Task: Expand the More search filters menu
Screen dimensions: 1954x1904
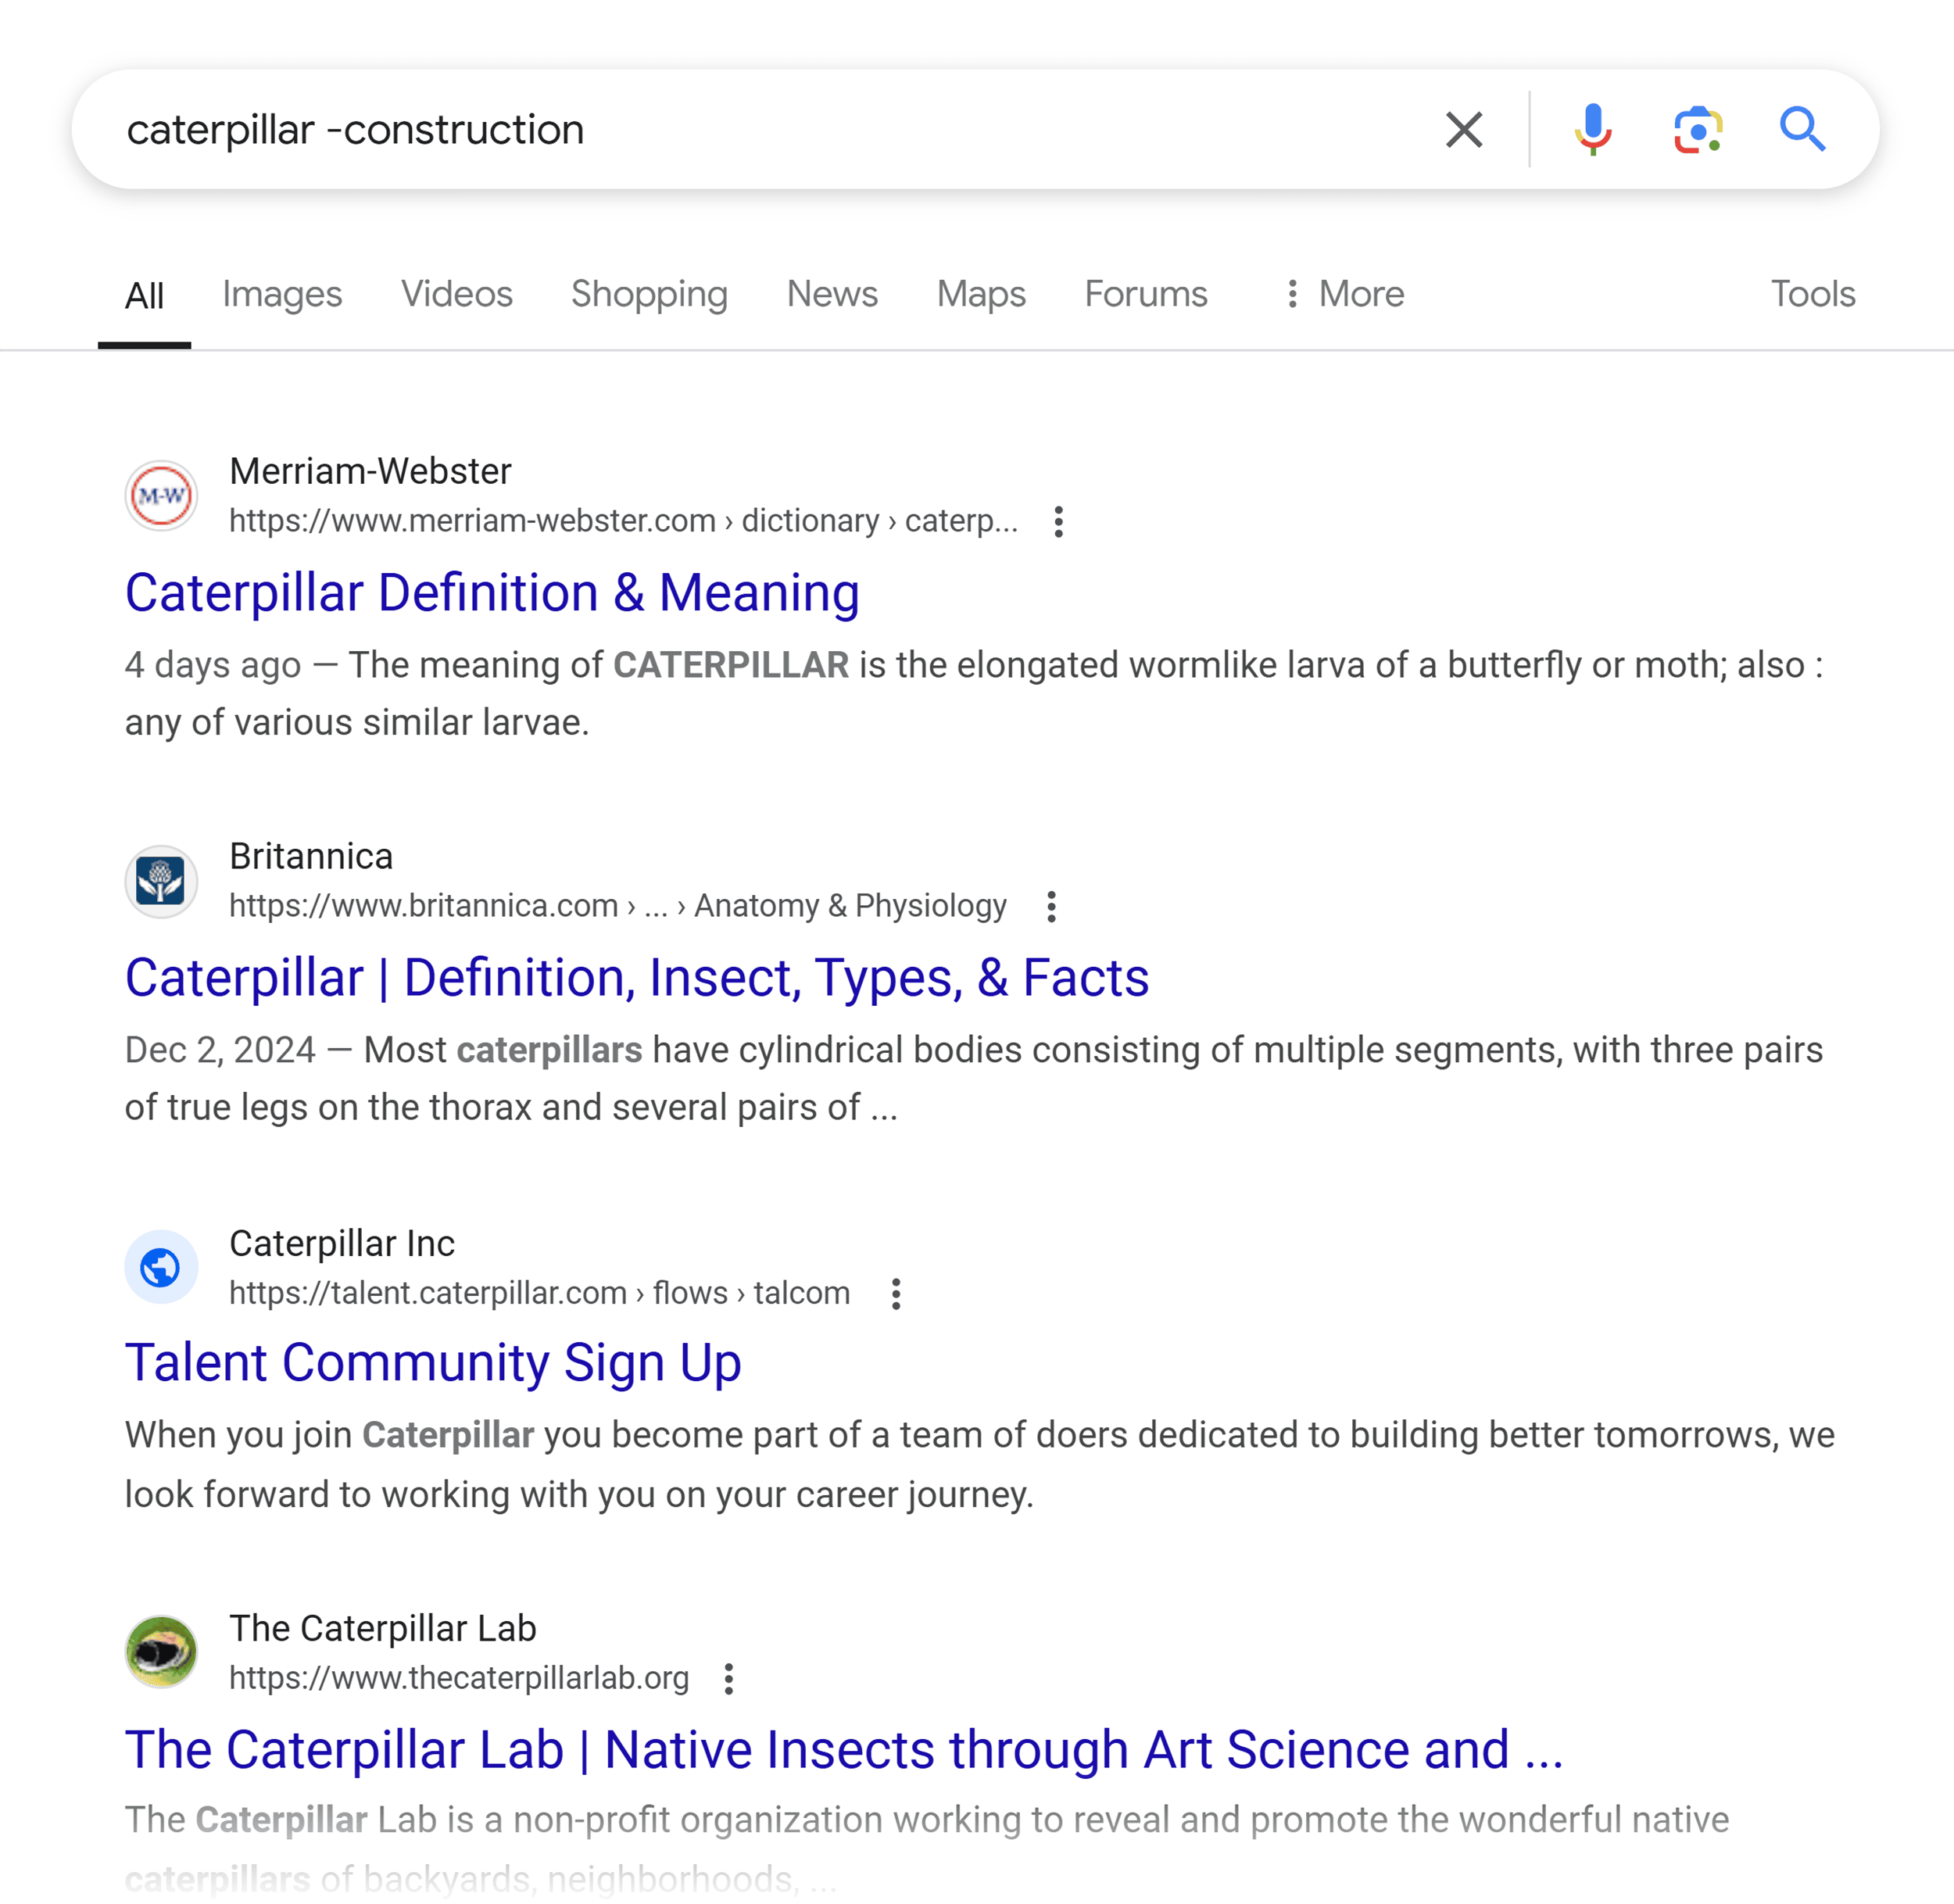Action: (x=1345, y=294)
